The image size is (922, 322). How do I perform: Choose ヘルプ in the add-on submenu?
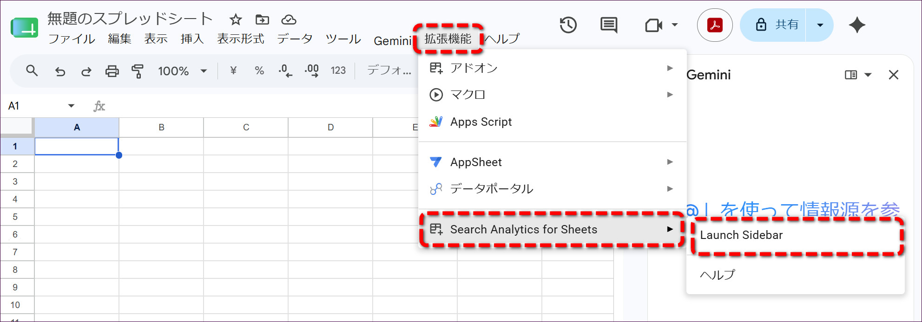coord(796,275)
